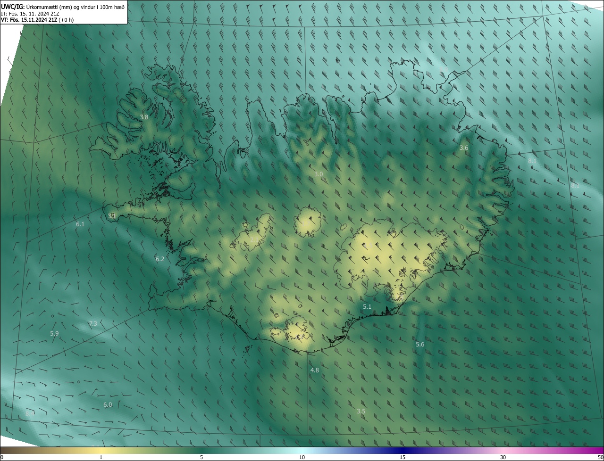Click the 5.1 value on the south coast
The height and width of the screenshot is (461, 604).
pos(367,307)
